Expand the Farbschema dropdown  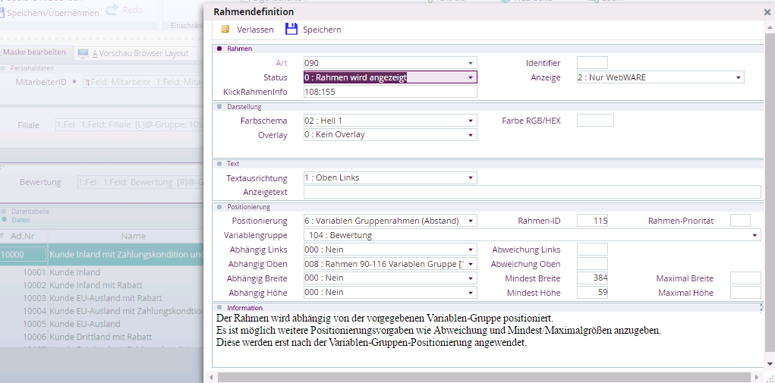(x=471, y=121)
